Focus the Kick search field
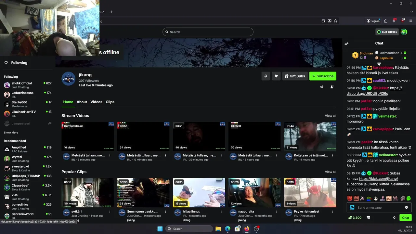 pos(208,32)
